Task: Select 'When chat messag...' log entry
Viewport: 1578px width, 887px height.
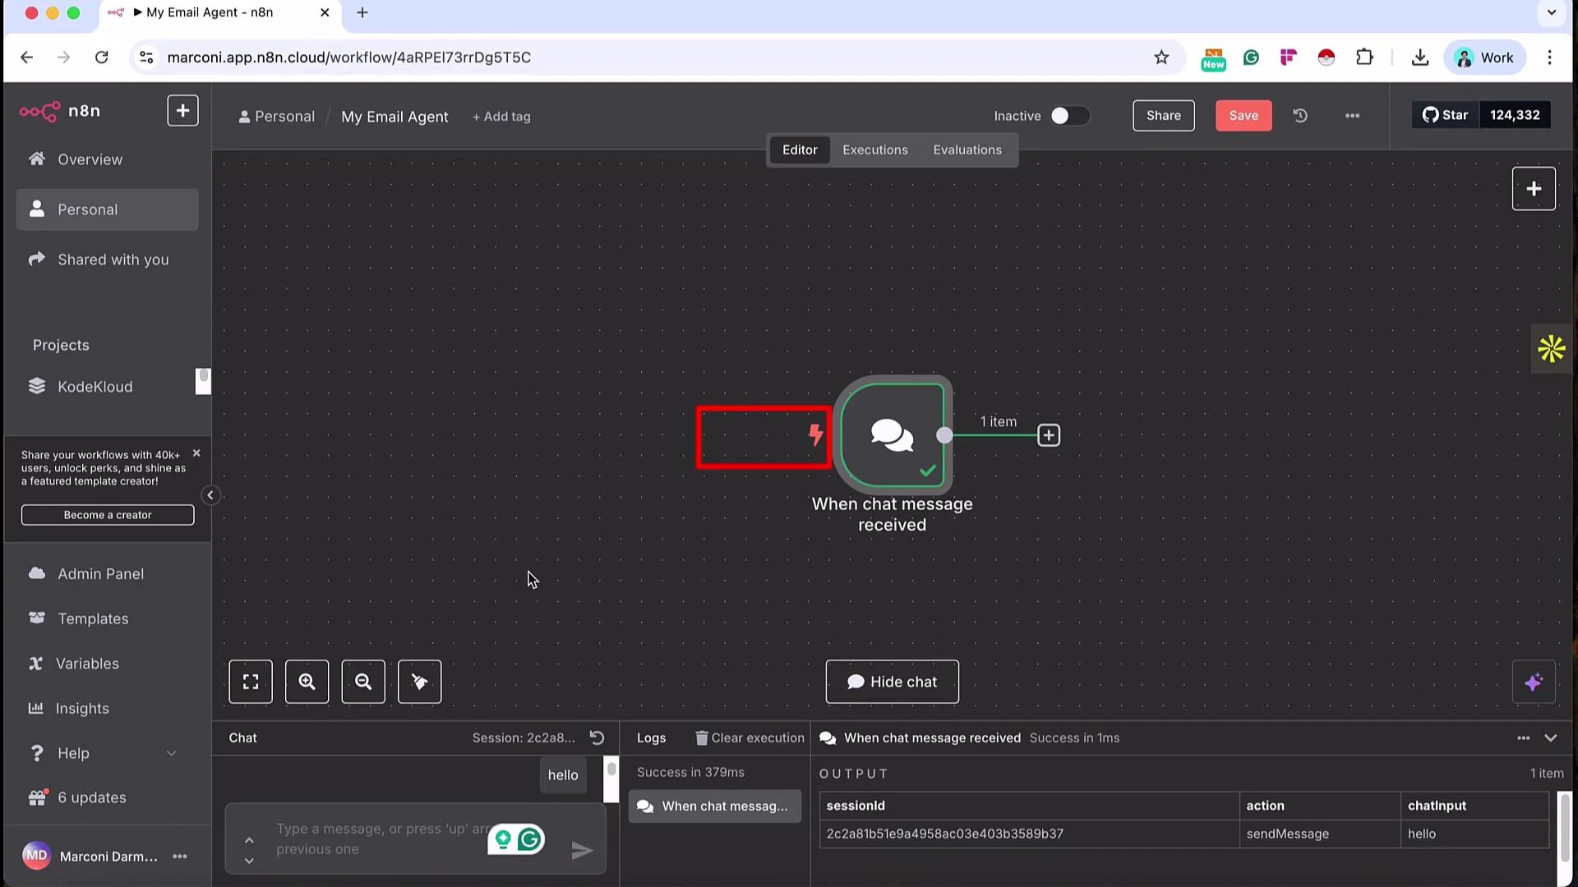Action: [x=715, y=807]
